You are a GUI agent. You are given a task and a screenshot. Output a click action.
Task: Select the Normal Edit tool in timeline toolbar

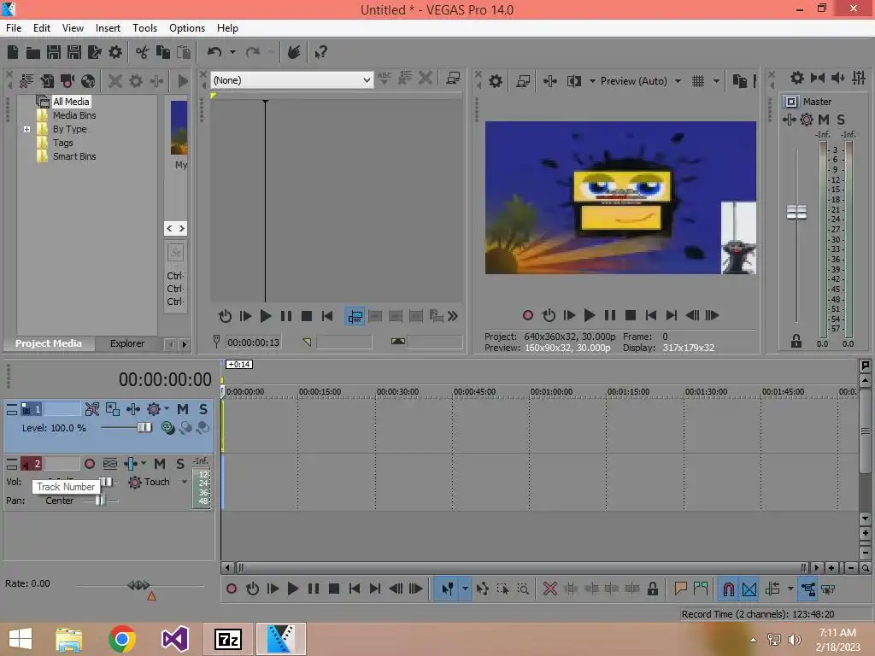click(x=448, y=589)
